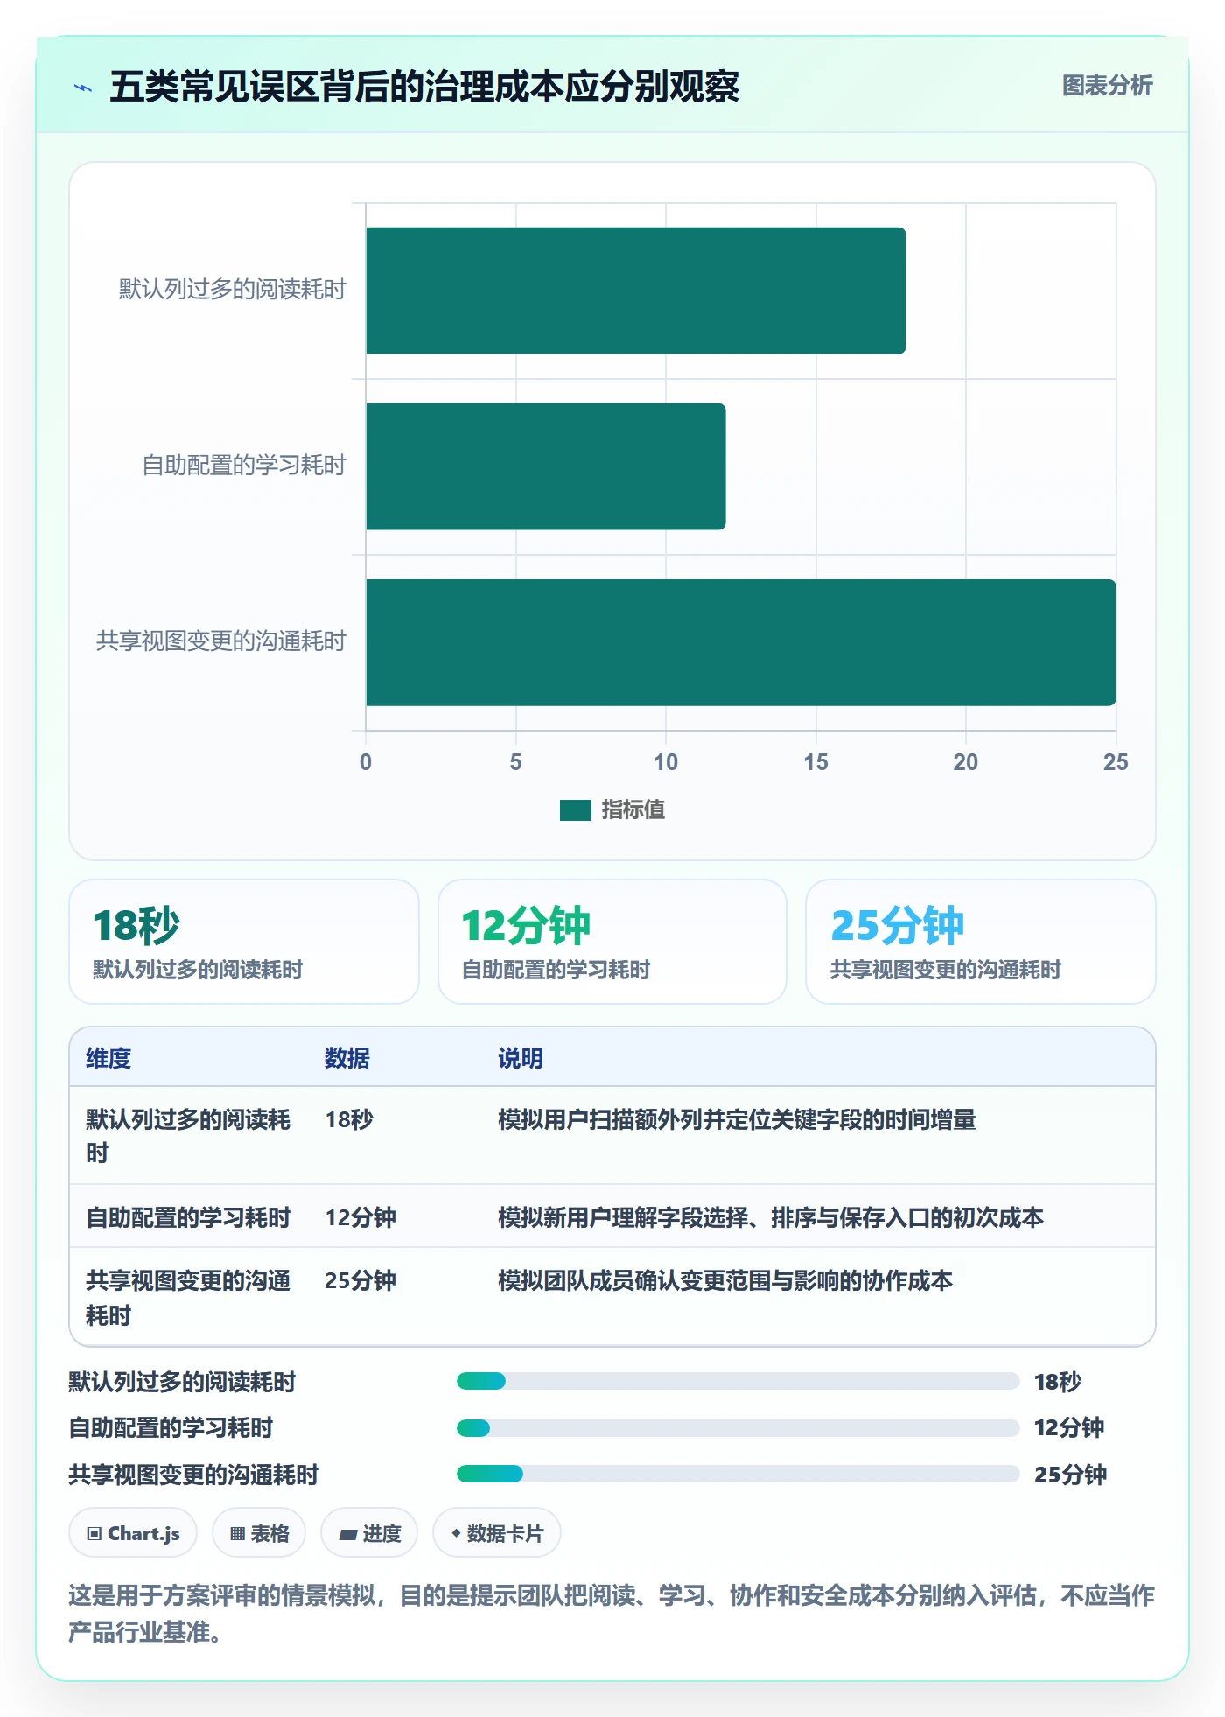
Task: Click the x-axis tick label 15
Action: 815,762
